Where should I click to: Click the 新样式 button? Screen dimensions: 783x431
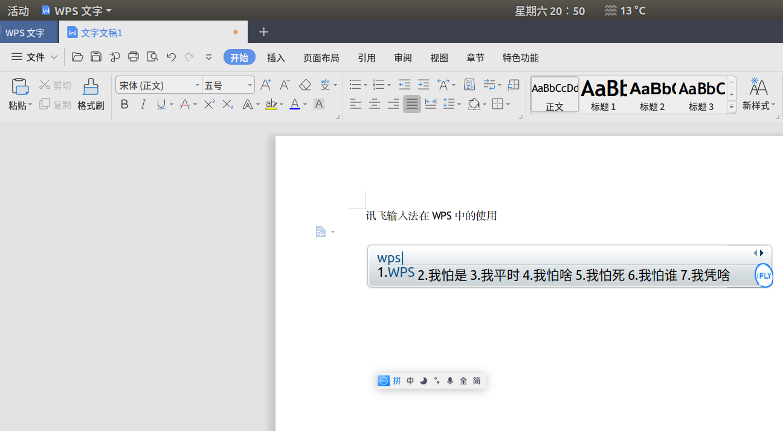[x=758, y=94]
